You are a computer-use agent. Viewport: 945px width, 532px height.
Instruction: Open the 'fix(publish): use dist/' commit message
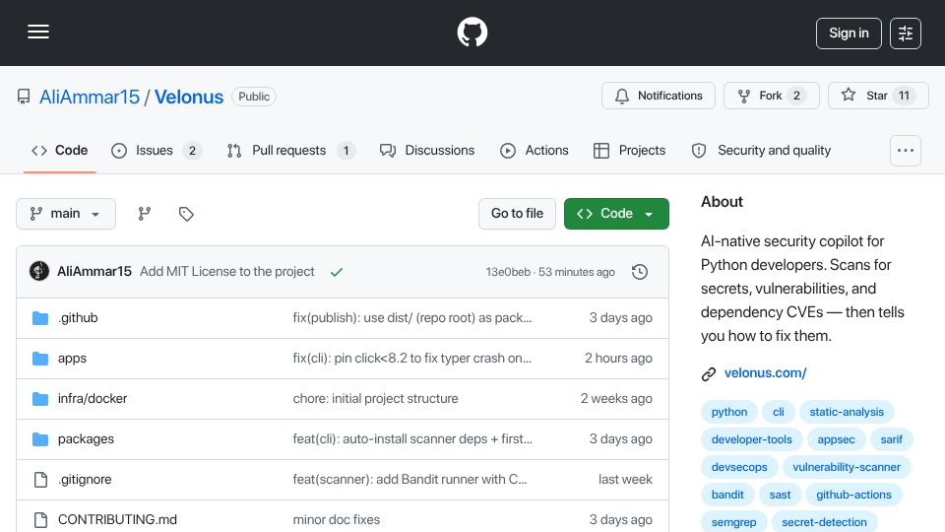coord(412,318)
